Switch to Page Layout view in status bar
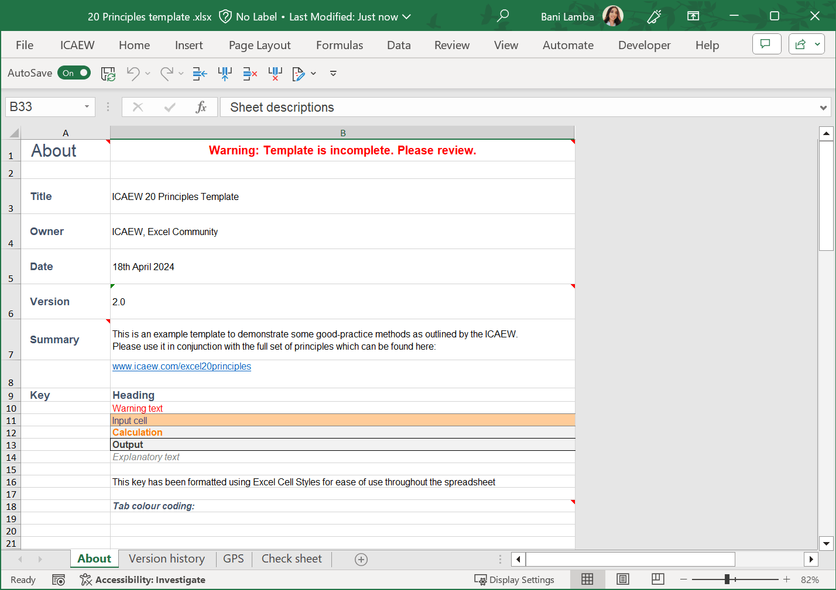Screen dimensions: 836x590 pos(623,579)
